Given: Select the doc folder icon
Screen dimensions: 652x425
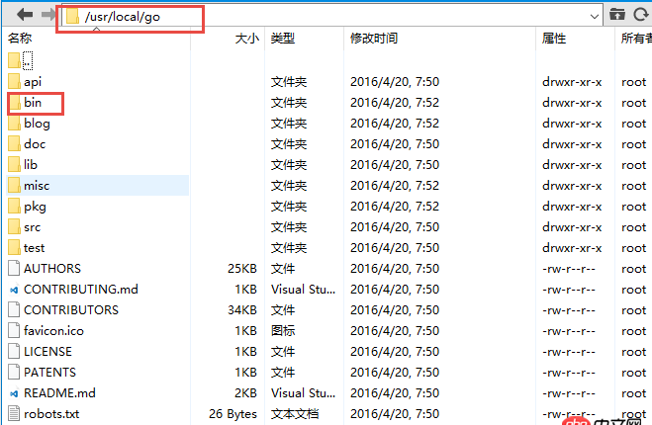Looking at the screenshot, I should coord(14,143).
